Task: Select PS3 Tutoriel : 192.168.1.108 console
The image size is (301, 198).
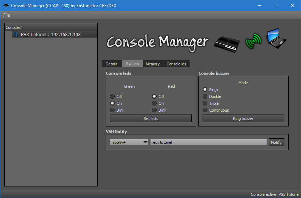Action: click(55, 34)
